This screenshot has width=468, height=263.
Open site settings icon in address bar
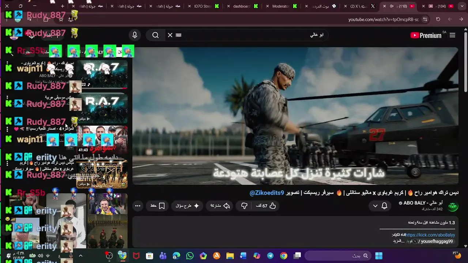(425, 19)
